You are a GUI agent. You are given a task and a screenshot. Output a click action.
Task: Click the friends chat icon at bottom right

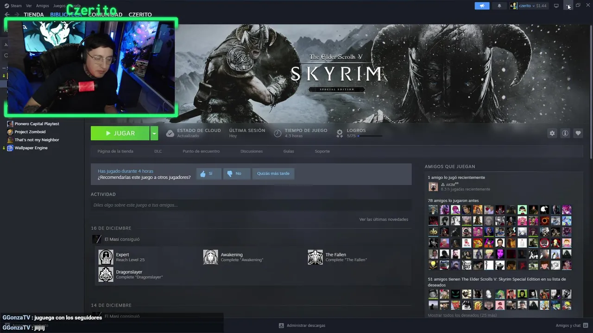pyautogui.click(x=586, y=326)
